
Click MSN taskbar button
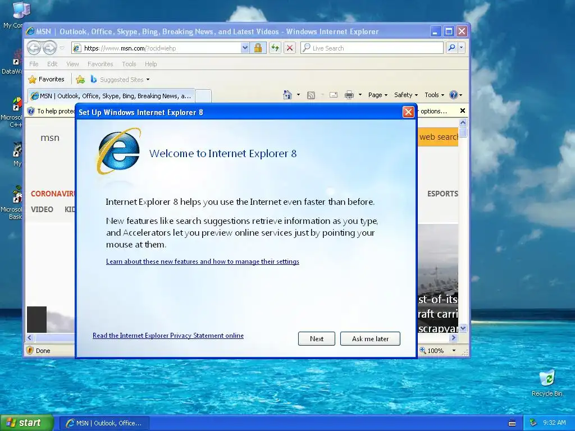pyautogui.click(x=104, y=423)
